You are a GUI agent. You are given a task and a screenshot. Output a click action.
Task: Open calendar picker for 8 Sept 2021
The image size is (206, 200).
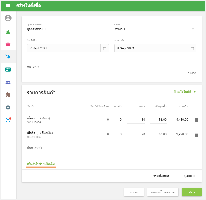click(192, 48)
